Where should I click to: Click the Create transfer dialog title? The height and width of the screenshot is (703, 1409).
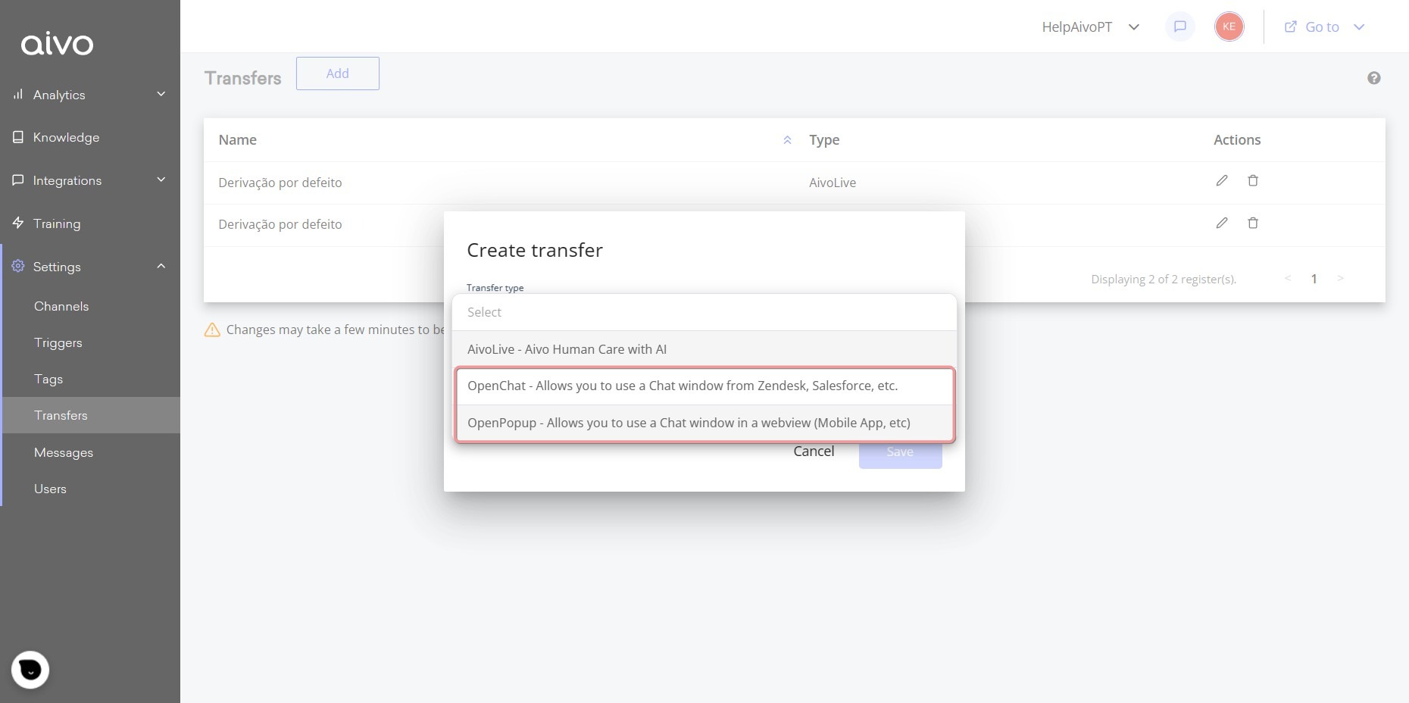click(x=535, y=250)
